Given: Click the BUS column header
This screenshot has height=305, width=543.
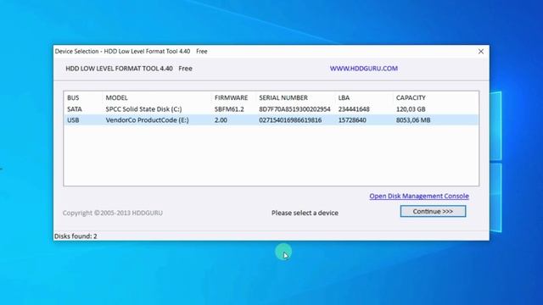Looking at the screenshot, I should coord(73,98).
